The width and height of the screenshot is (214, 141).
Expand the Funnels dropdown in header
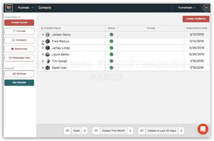pos(26,8)
